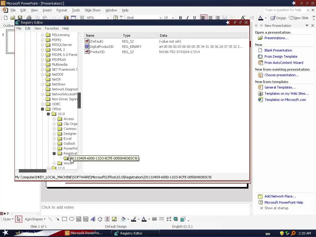Insert Diagram or Organization Chart

pos(100,219)
